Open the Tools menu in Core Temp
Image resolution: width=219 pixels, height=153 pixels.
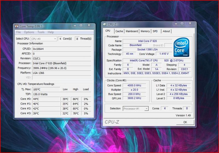click(41, 32)
